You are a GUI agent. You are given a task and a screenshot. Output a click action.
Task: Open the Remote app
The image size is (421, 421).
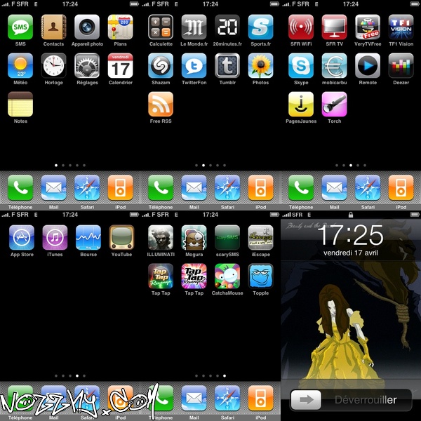(368, 66)
